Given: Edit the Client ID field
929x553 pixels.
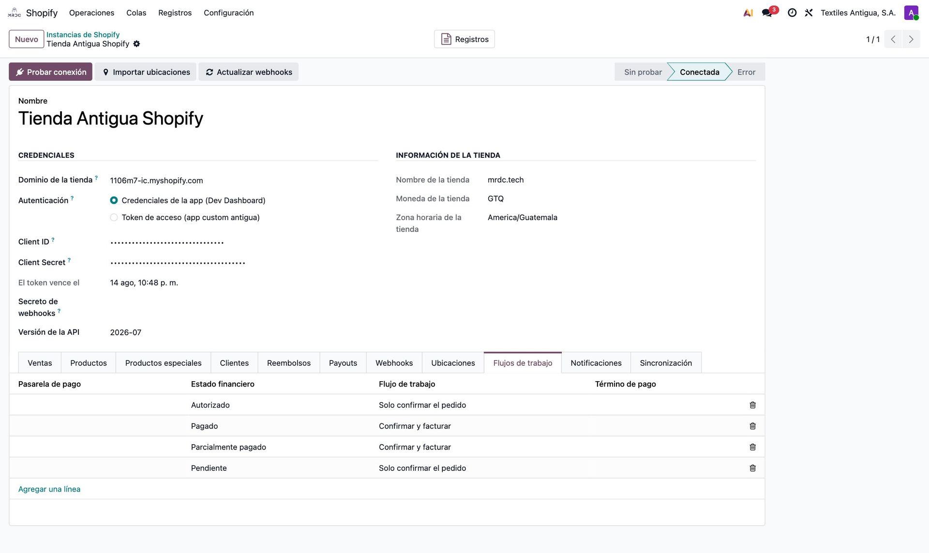Looking at the screenshot, I should [244, 242].
